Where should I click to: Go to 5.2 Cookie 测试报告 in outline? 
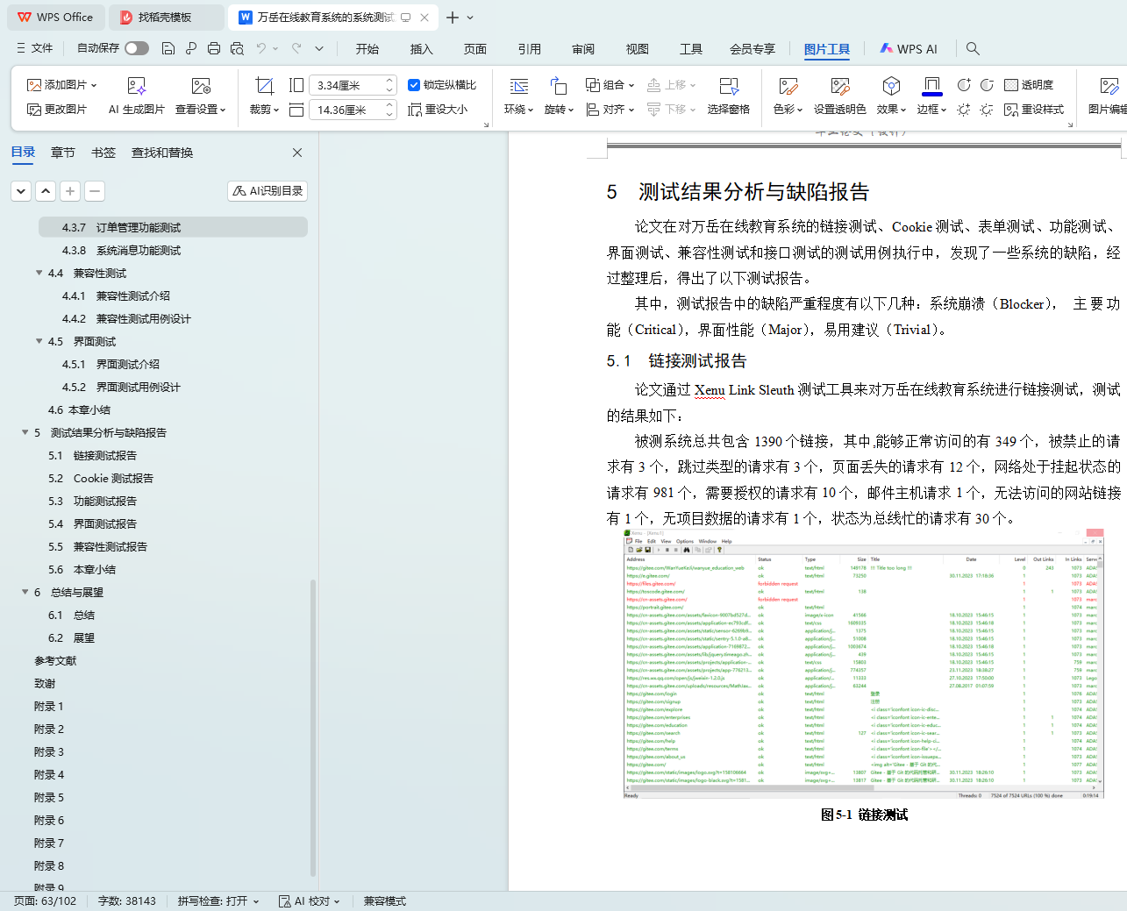coord(113,478)
